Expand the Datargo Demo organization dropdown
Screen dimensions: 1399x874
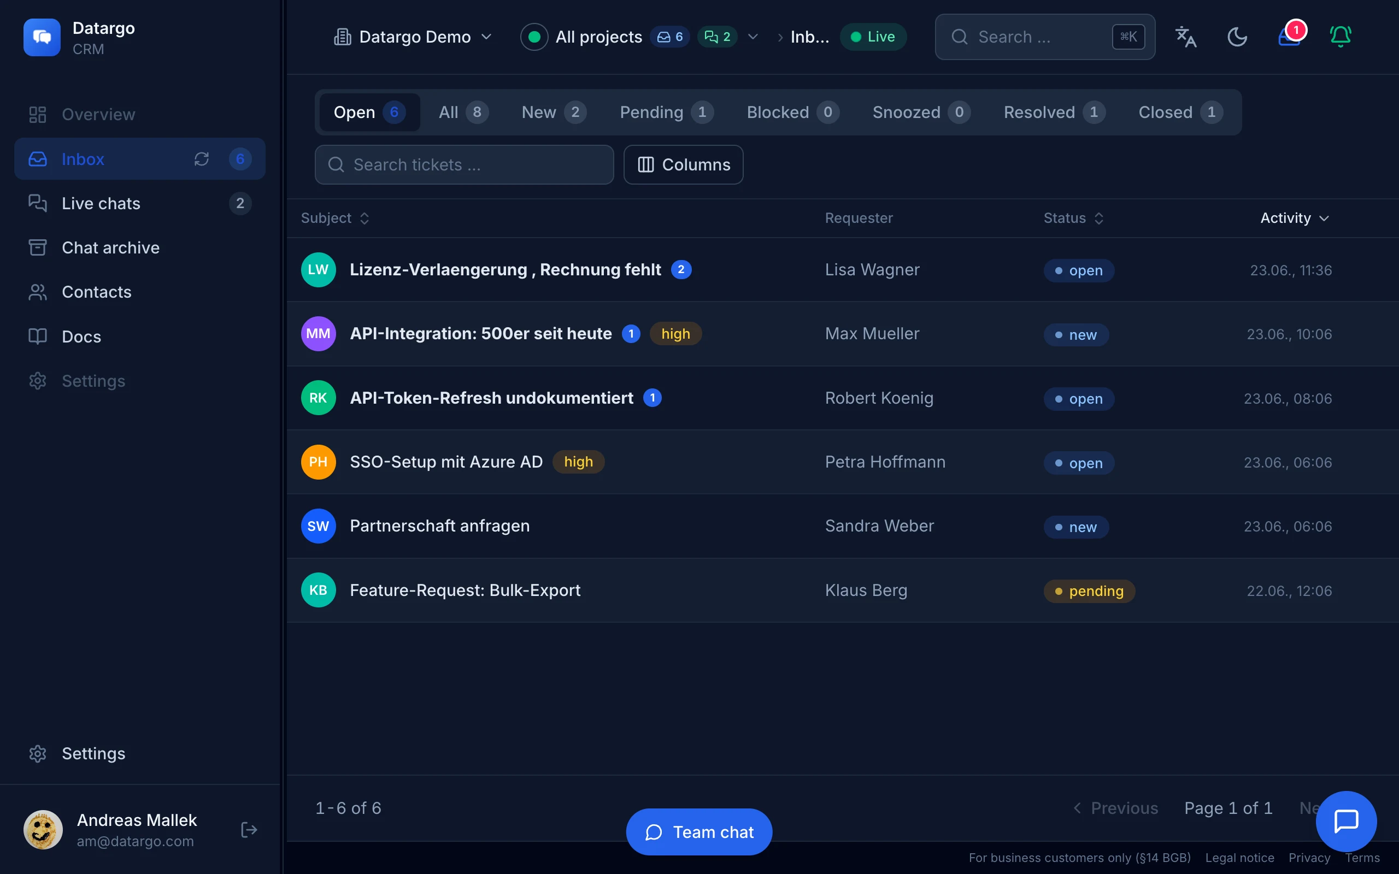coord(413,37)
